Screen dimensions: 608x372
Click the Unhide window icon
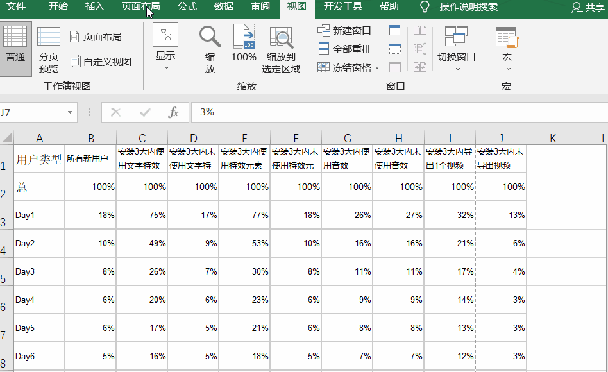pyautogui.click(x=394, y=67)
